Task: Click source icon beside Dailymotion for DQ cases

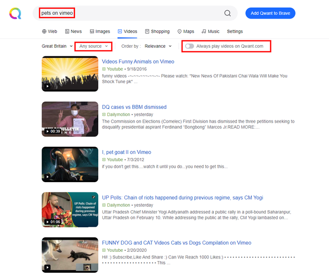Action: tap(104, 114)
